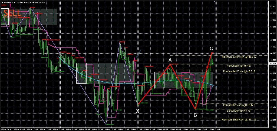Viewport: 277px width, 131px height.
Task: Click the 145.220 price axis value
Action: pyautogui.click(x=273, y=113)
